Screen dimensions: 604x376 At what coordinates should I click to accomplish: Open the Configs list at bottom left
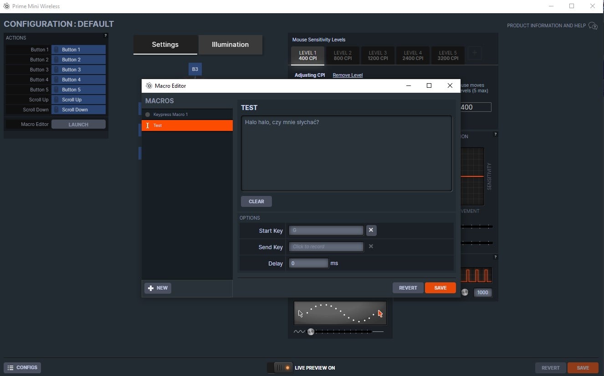[22, 367]
